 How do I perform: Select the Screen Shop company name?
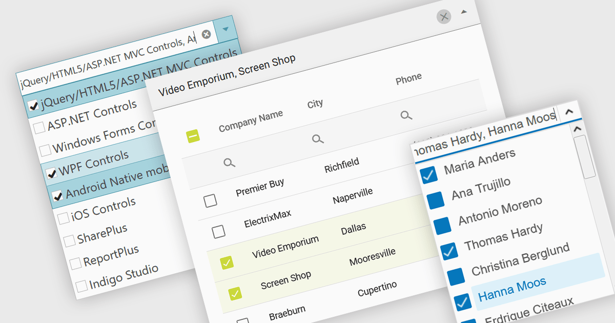[285, 280]
